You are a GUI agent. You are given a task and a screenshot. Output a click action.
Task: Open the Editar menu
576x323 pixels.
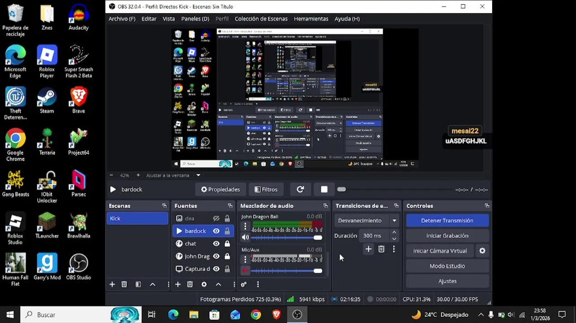149,19
